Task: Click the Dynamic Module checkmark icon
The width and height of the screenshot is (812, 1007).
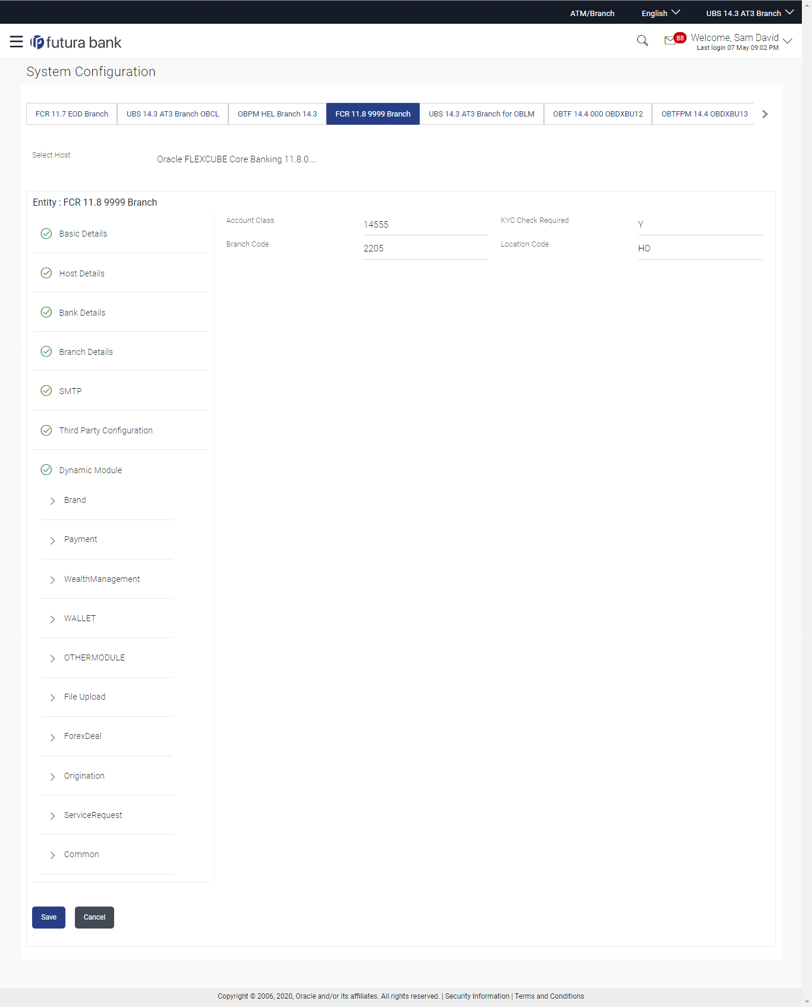Action: (x=46, y=470)
